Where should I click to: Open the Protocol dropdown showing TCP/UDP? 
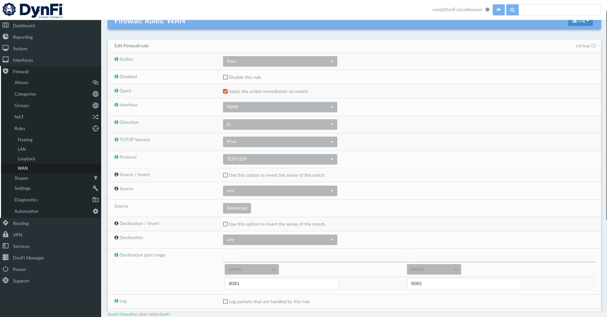coord(280,159)
